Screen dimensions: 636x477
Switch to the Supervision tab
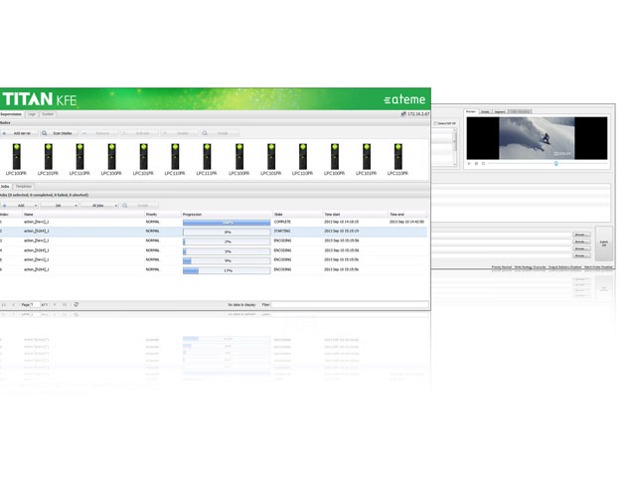pyautogui.click(x=11, y=114)
